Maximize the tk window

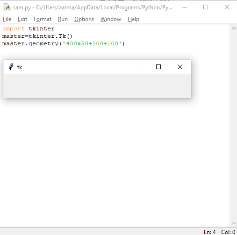158,67
